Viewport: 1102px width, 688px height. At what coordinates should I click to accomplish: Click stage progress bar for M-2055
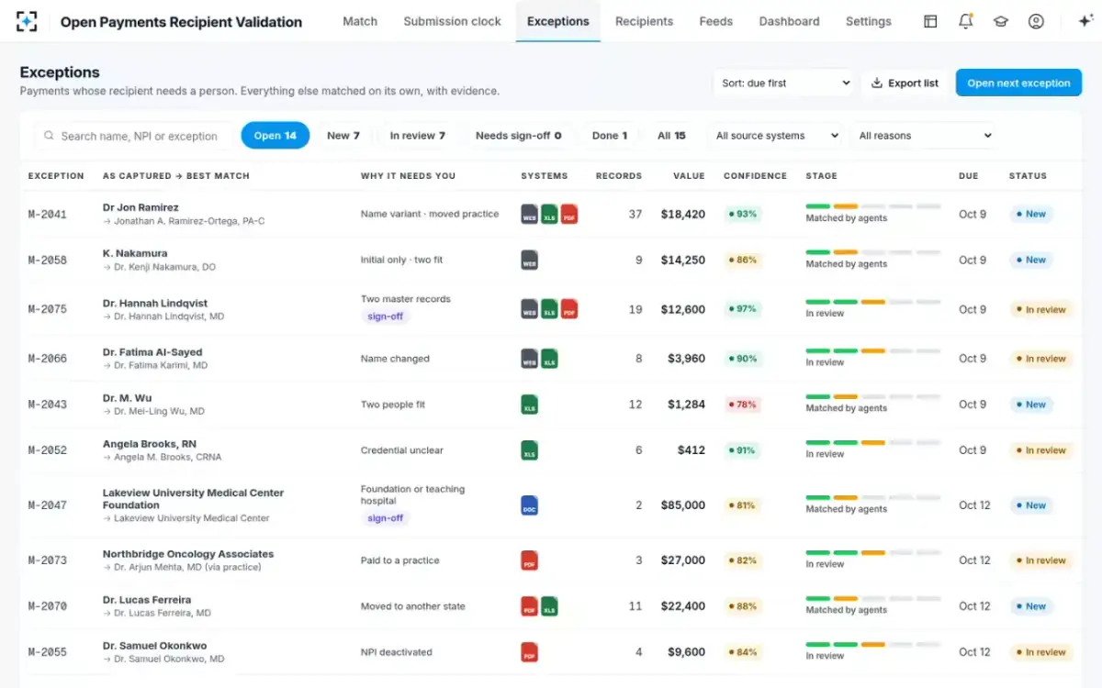[x=873, y=645]
